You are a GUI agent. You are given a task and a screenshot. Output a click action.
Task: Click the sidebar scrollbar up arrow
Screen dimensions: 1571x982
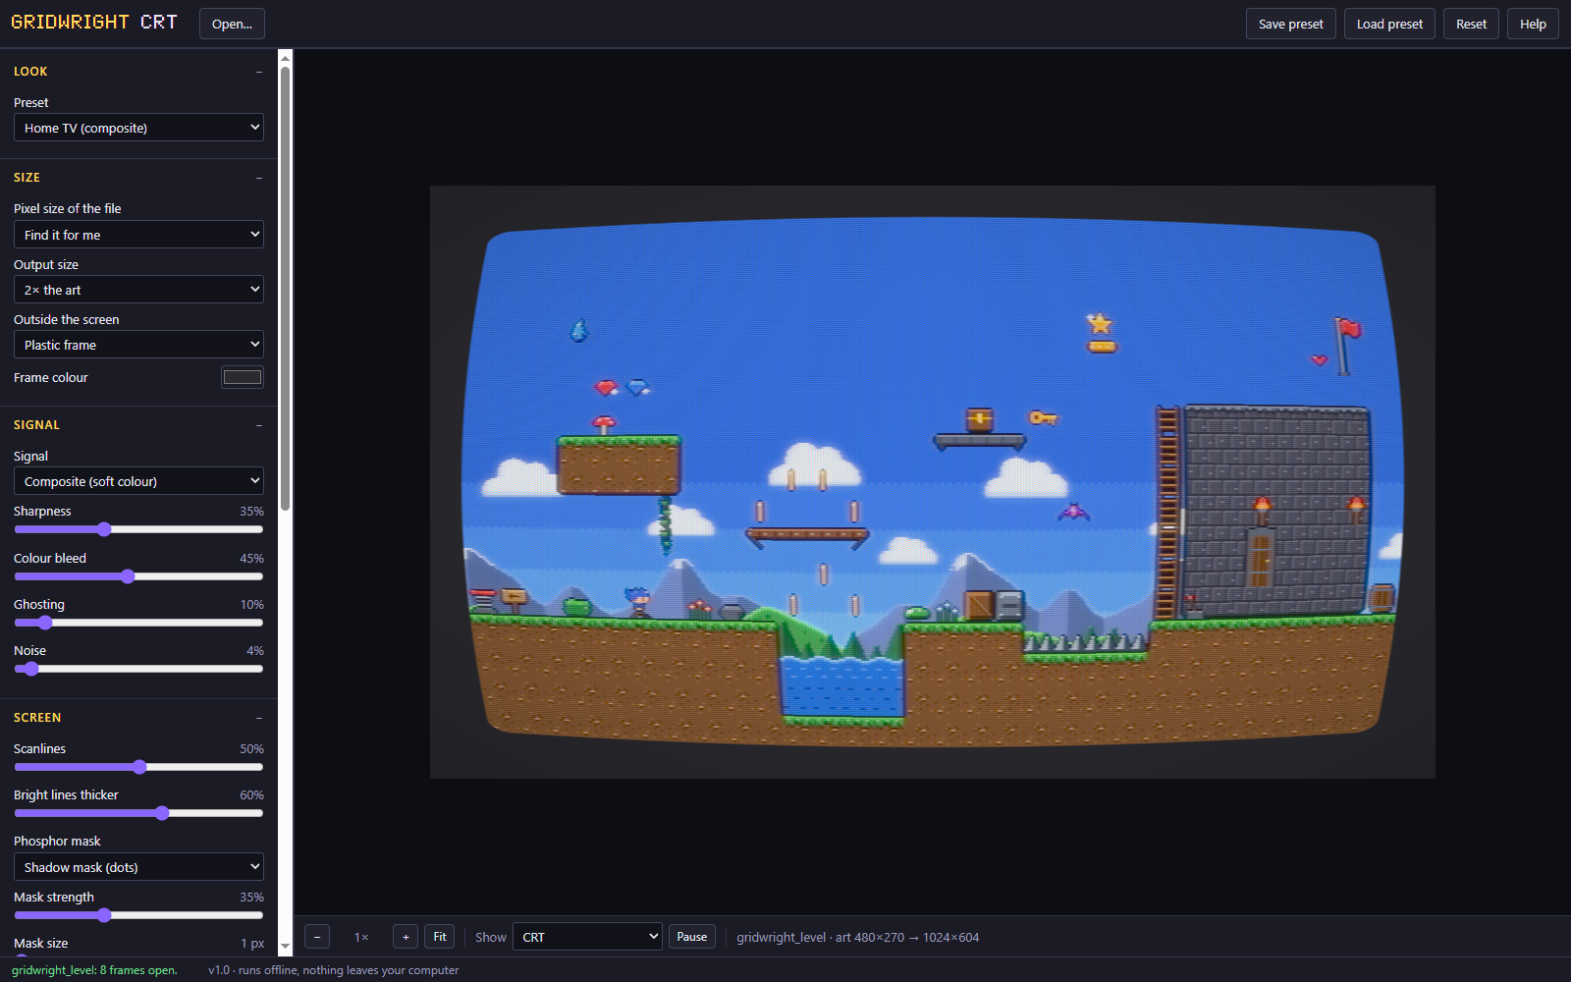(x=285, y=57)
